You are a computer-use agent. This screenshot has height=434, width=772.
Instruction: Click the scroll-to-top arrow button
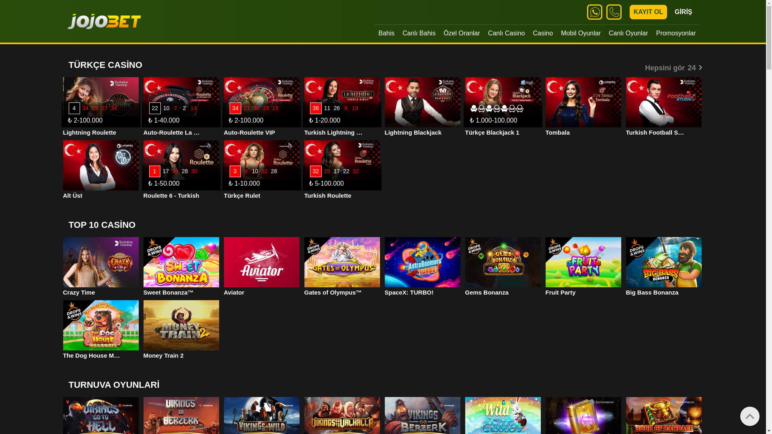[x=749, y=416]
